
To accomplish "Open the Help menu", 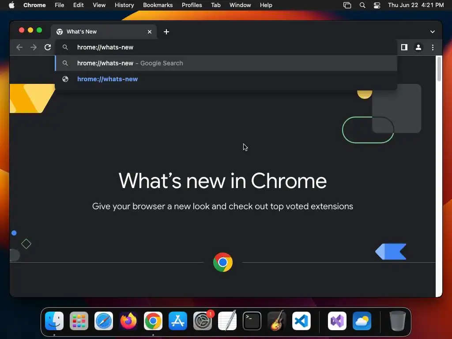I will (x=266, y=5).
